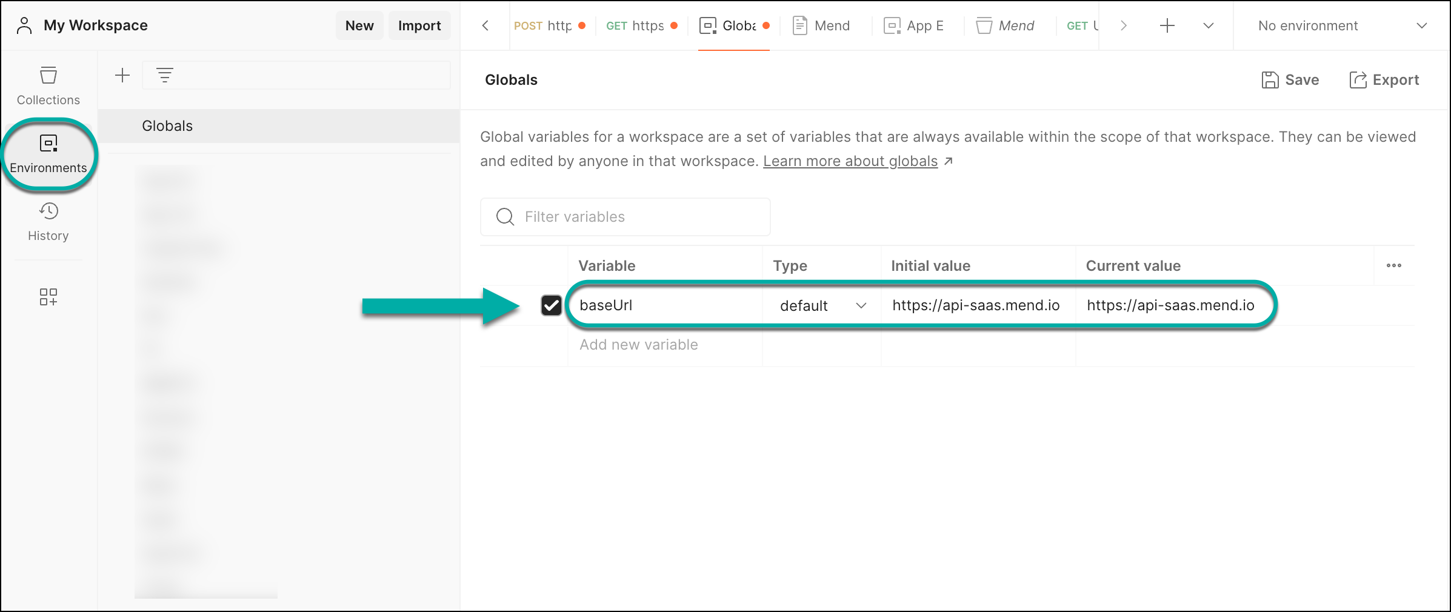Open the Environments sidebar panel
Viewport: 1451px width, 612px height.
click(x=48, y=154)
